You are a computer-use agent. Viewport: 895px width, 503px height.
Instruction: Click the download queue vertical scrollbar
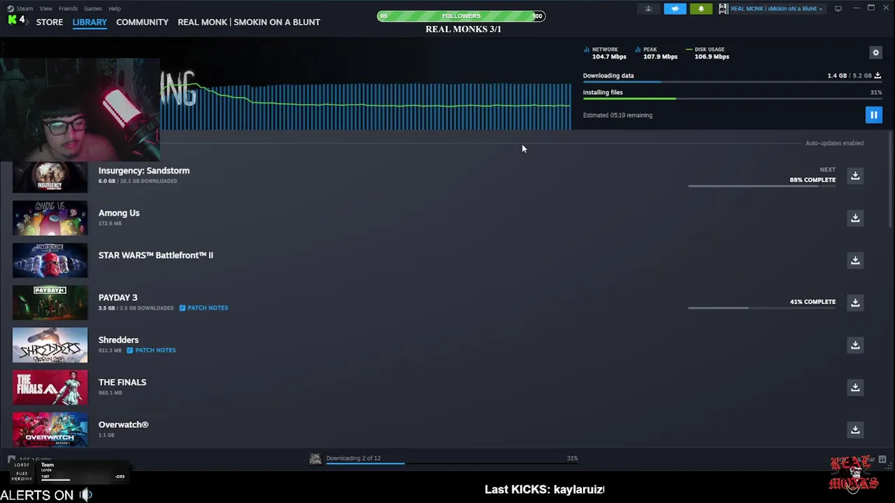click(x=890, y=180)
